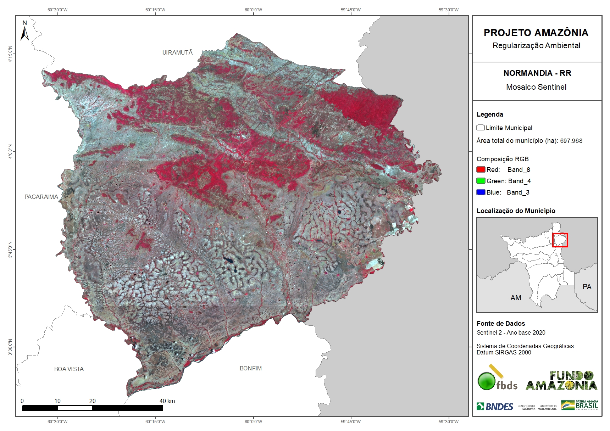Select the blue Band_3 color swatch

pyautogui.click(x=481, y=192)
